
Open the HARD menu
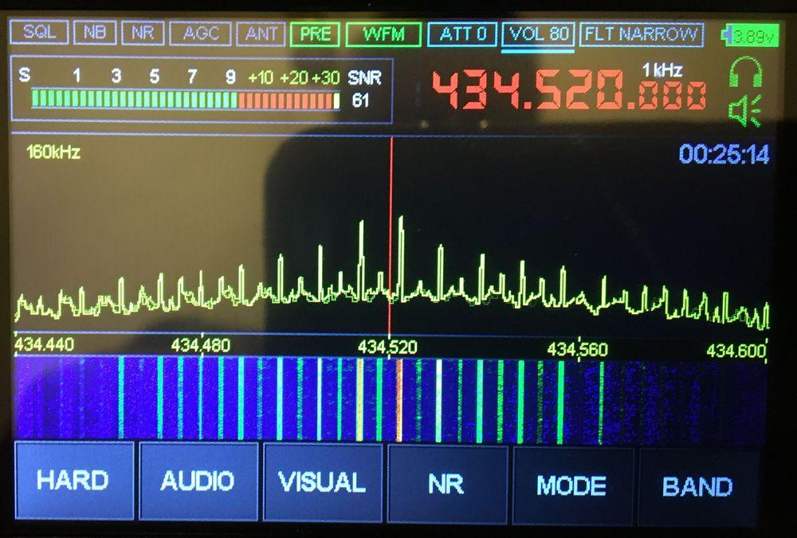73,481
